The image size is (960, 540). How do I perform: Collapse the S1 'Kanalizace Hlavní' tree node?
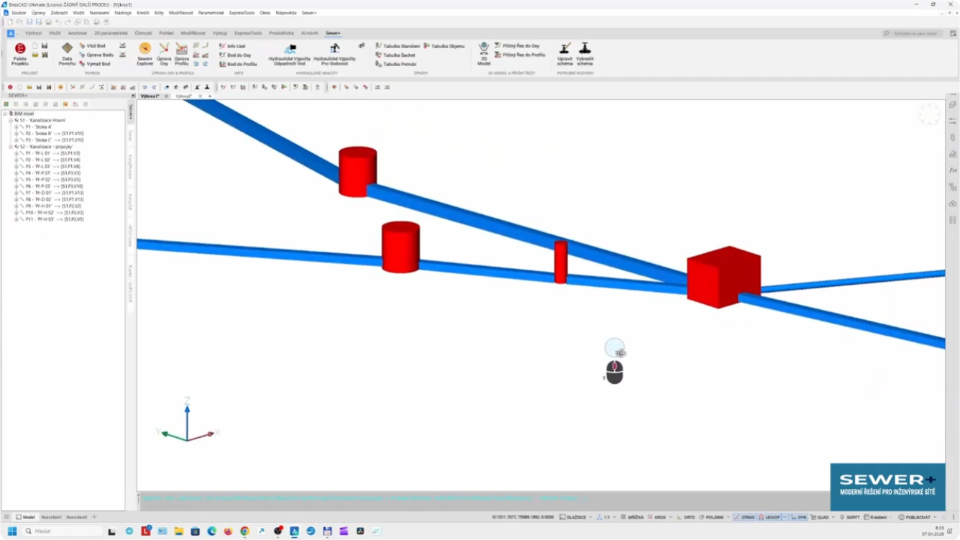(11, 121)
